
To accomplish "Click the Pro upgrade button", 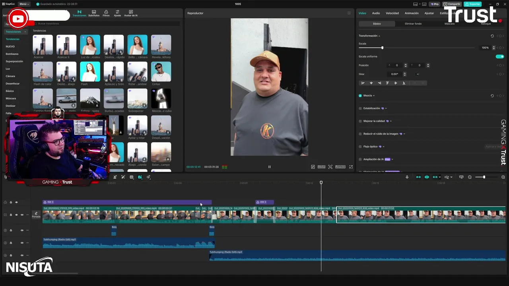I will point(434,4).
